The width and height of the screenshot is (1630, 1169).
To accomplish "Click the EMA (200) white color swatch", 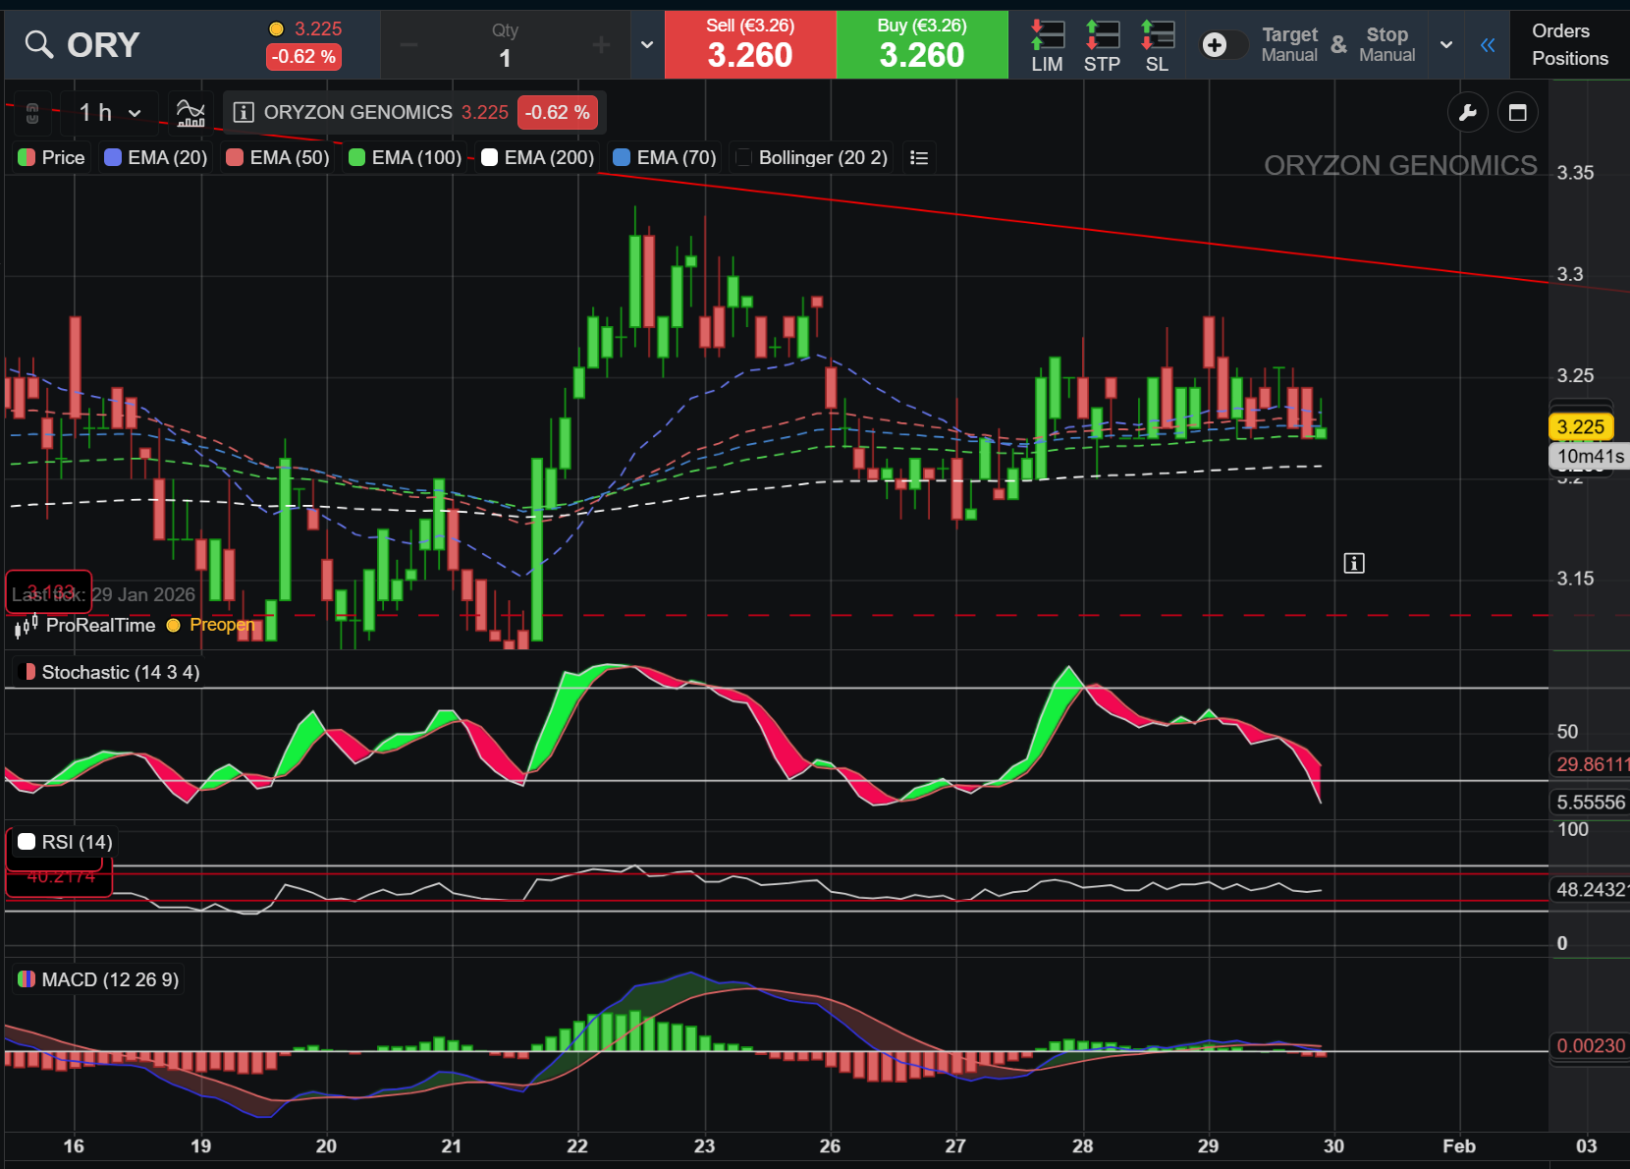I will point(489,157).
